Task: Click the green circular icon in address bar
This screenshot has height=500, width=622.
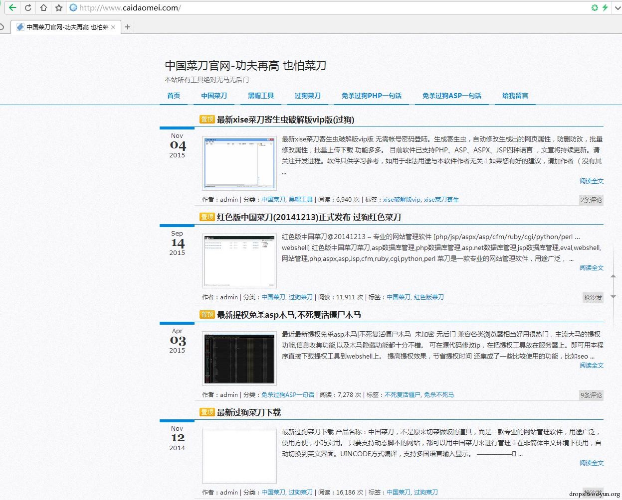Action: (x=595, y=7)
